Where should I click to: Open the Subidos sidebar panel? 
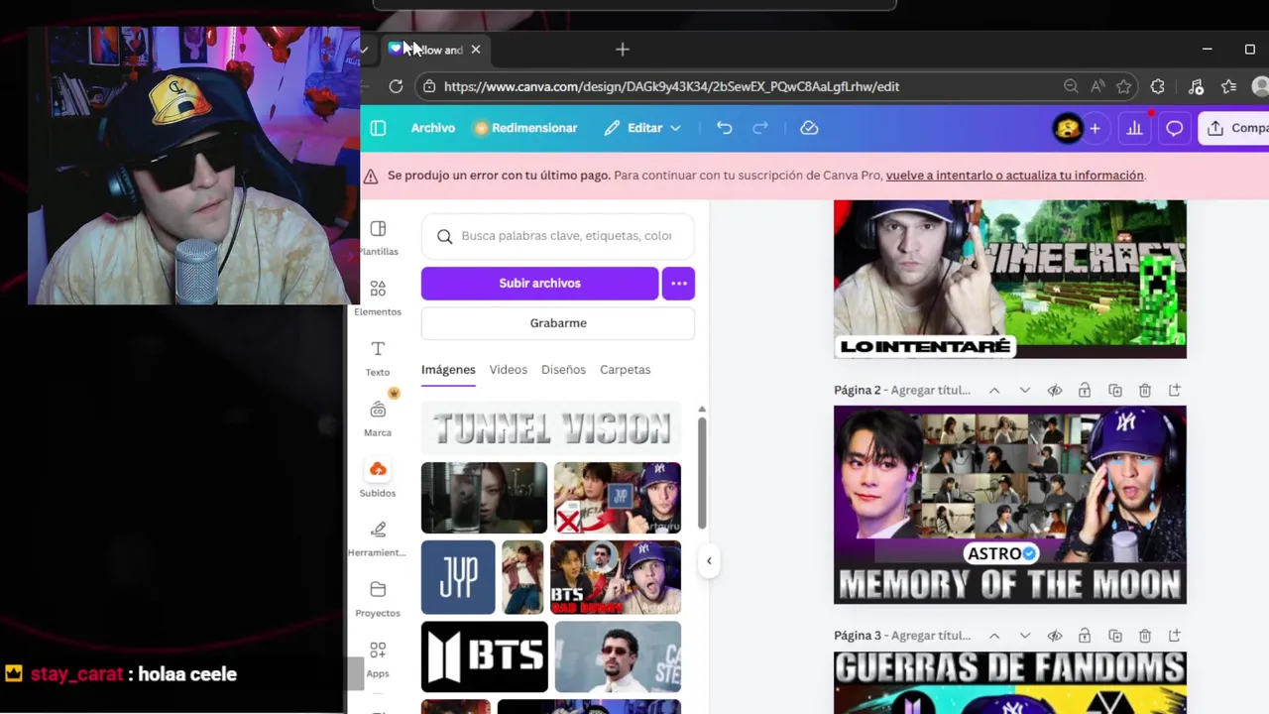tap(378, 479)
